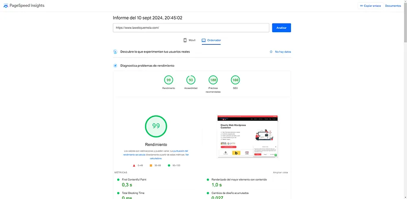Click the link icon in Copiar enlace
This screenshot has width=407, height=199.
361,6
